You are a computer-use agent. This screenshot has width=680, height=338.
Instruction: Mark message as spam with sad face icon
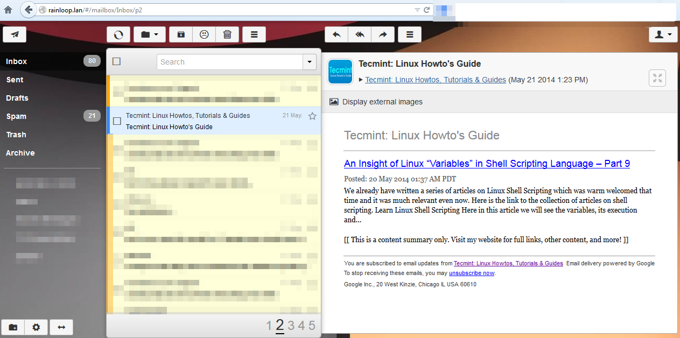click(x=204, y=34)
